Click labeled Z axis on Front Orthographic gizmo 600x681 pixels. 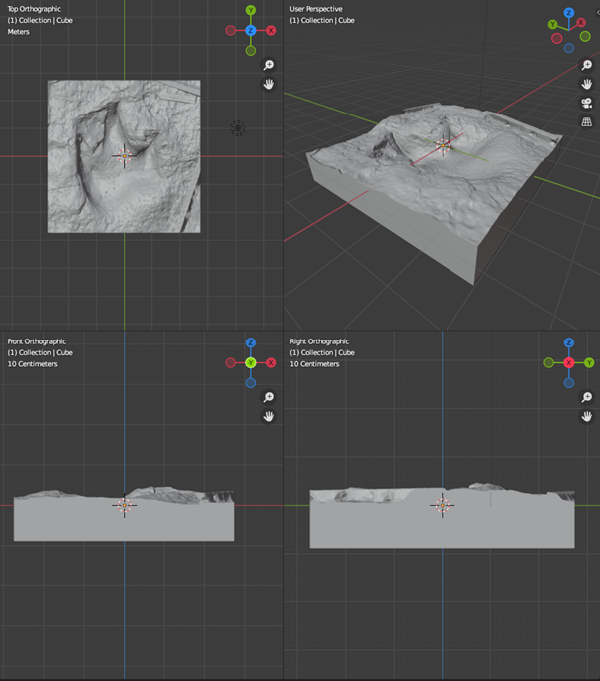(251, 343)
